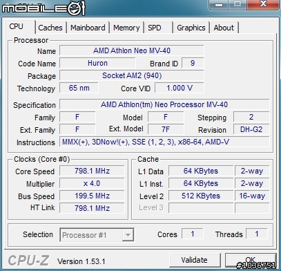This screenshot has width=281, height=271.
Task: Click the Revision value DH-G2
Action: 251,129
